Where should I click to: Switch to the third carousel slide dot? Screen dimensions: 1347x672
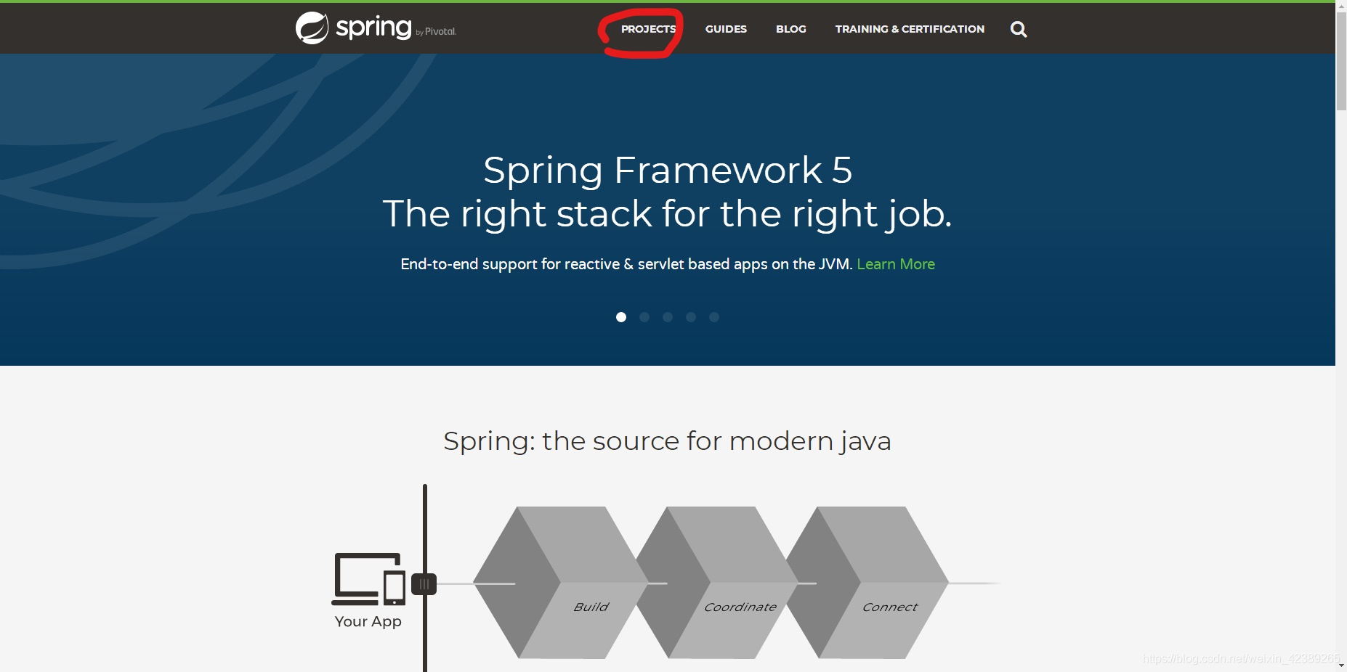click(668, 317)
